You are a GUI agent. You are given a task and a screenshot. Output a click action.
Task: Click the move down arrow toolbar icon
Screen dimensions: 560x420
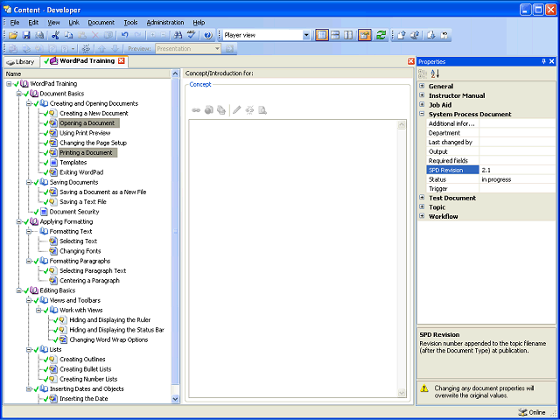coord(115,49)
